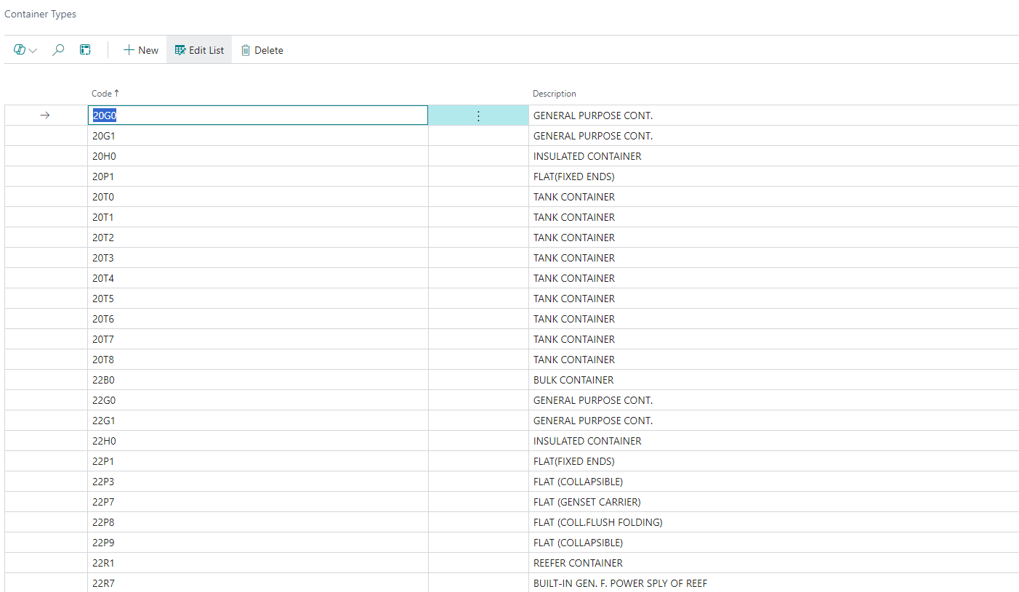The height and width of the screenshot is (592, 1019).
Task: Select the Edit List action
Action: point(198,49)
